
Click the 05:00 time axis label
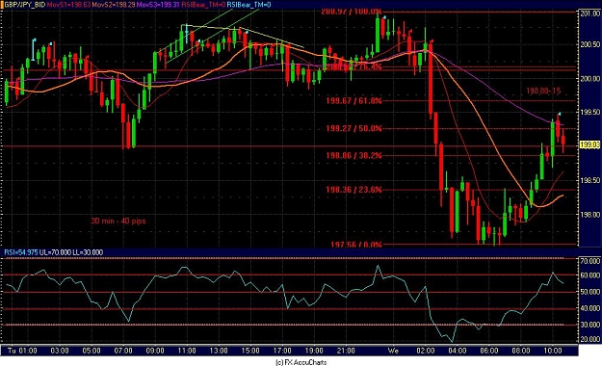click(92, 351)
